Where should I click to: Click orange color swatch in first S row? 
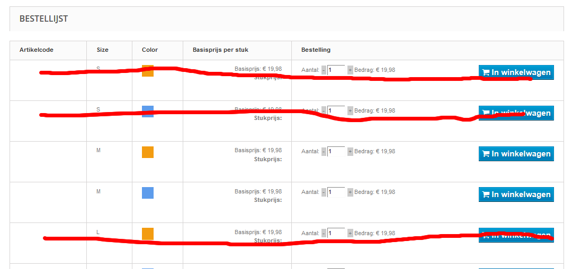click(148, 71)
